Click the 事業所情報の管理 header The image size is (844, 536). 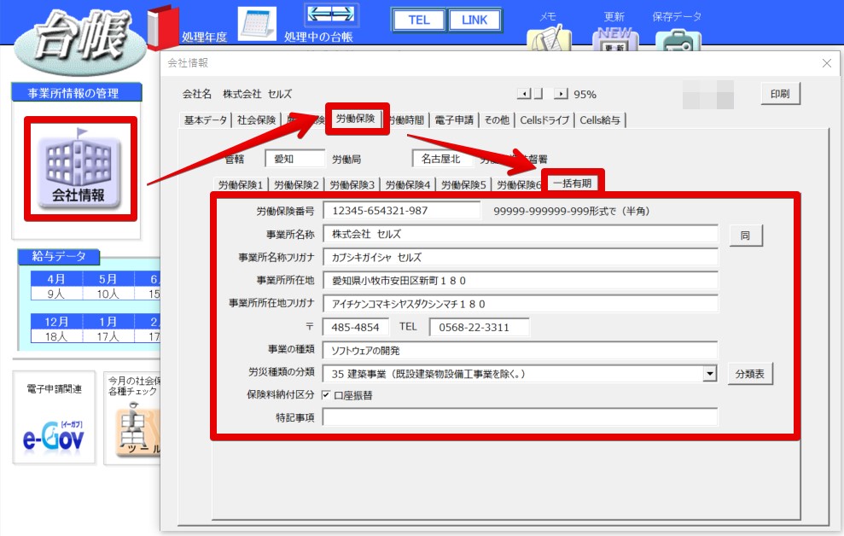coord(77,92)
